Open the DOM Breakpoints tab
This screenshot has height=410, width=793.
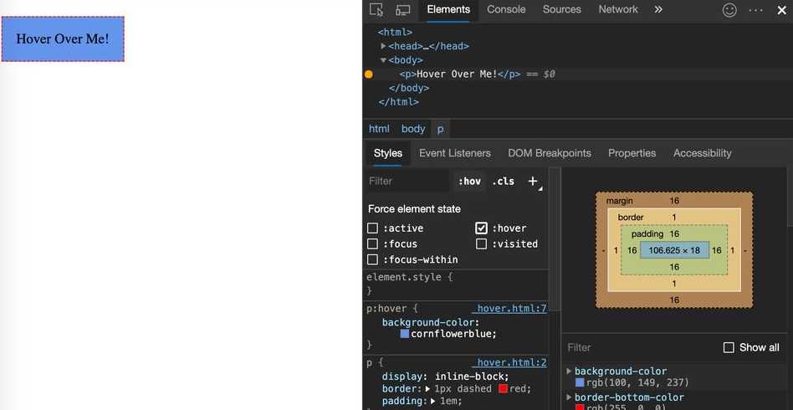point(550,153)
